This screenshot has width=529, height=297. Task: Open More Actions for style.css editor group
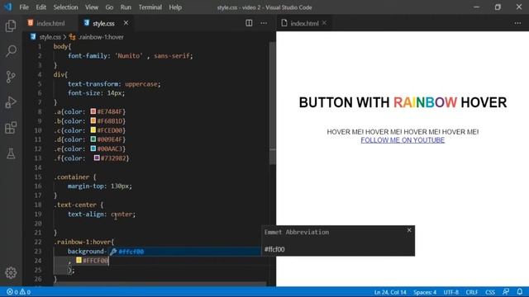point(264,23)
